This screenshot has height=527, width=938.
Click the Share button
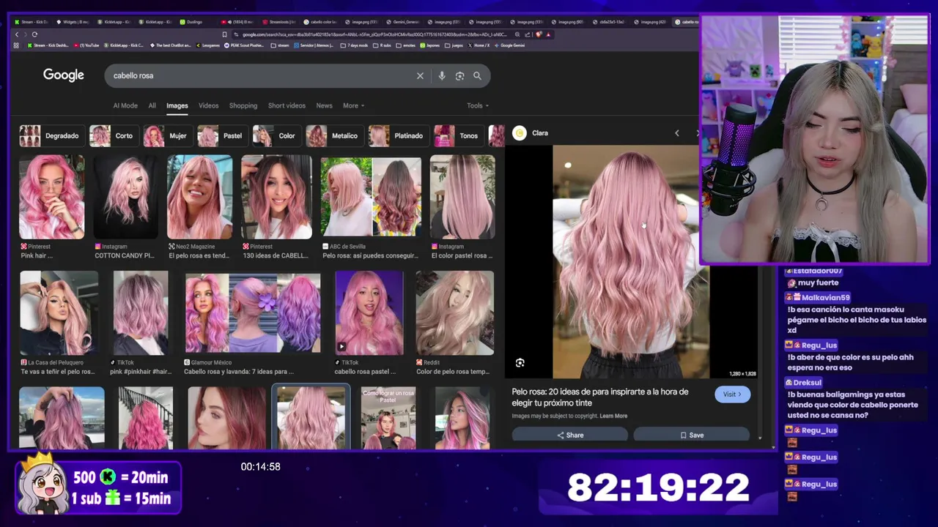(x=570, y=435)
